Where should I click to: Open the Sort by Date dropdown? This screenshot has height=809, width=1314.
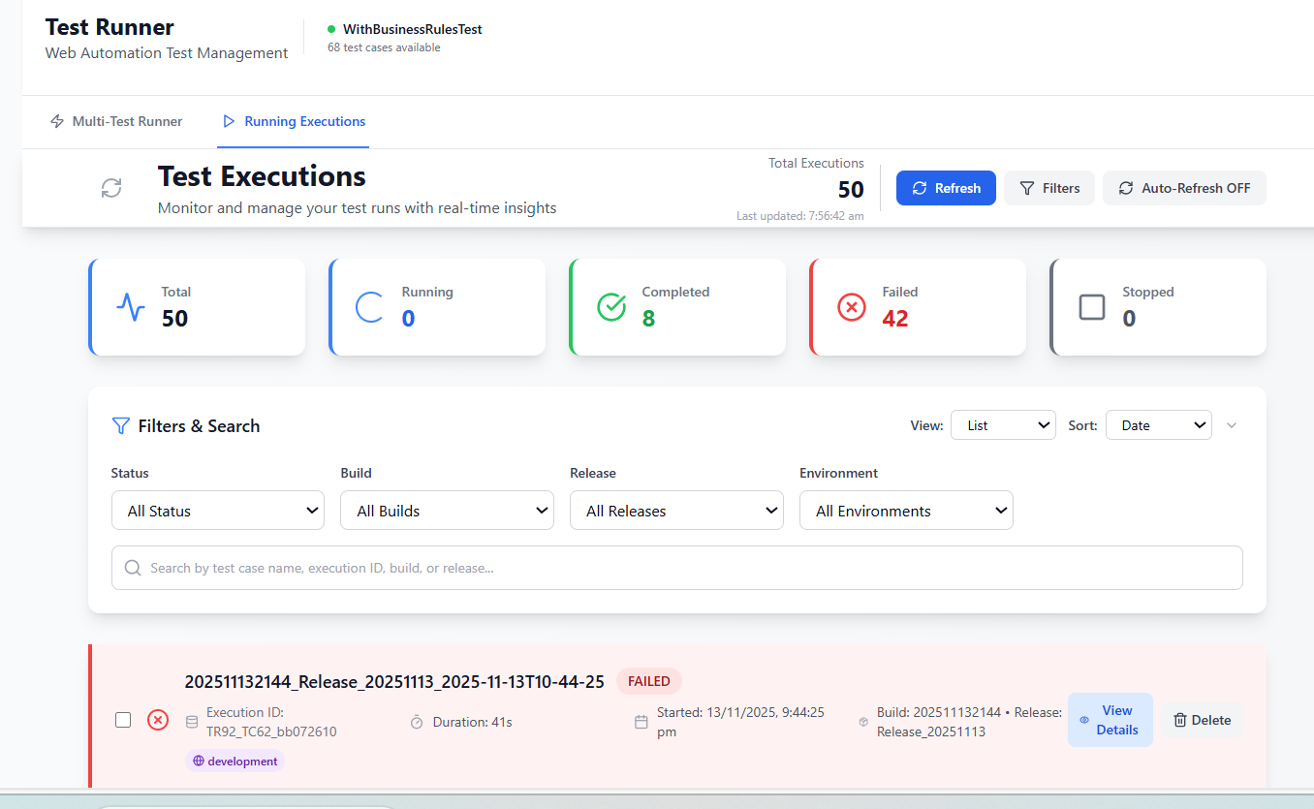tap(1158, 425)
